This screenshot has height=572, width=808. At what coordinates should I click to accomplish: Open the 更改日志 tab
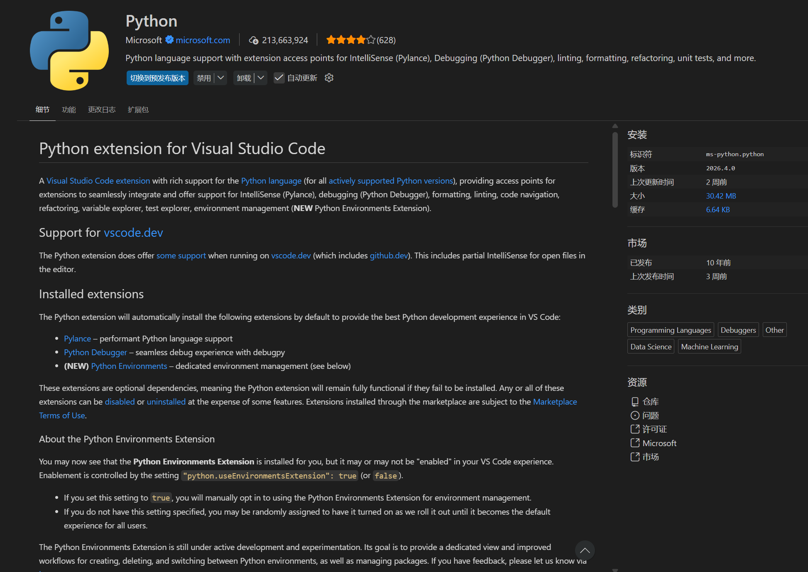click(102, 110)
